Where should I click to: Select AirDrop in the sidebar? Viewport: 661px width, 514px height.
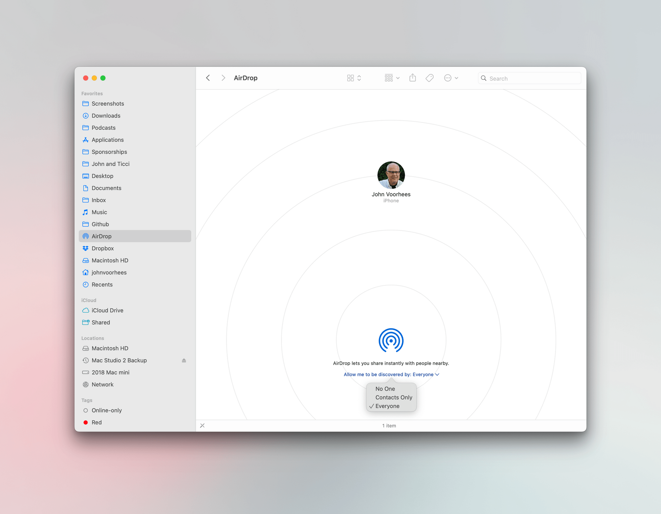135,236
